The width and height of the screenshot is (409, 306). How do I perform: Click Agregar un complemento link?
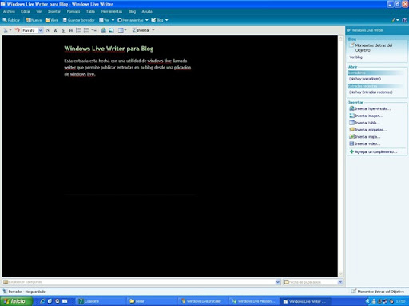[x=373, y=151]
